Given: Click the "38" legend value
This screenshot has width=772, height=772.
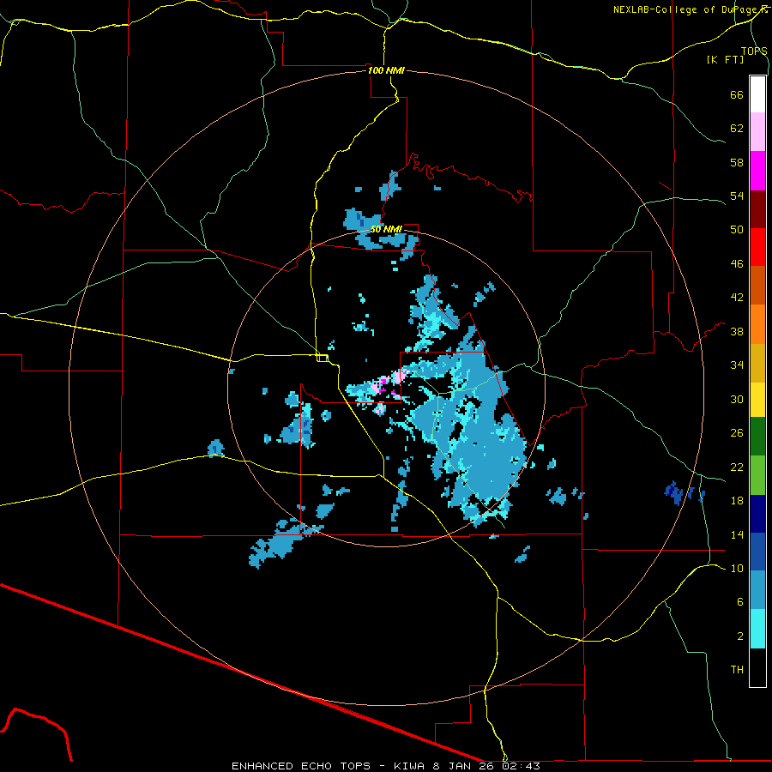Looking at the screenshot, I should (737, 331).
